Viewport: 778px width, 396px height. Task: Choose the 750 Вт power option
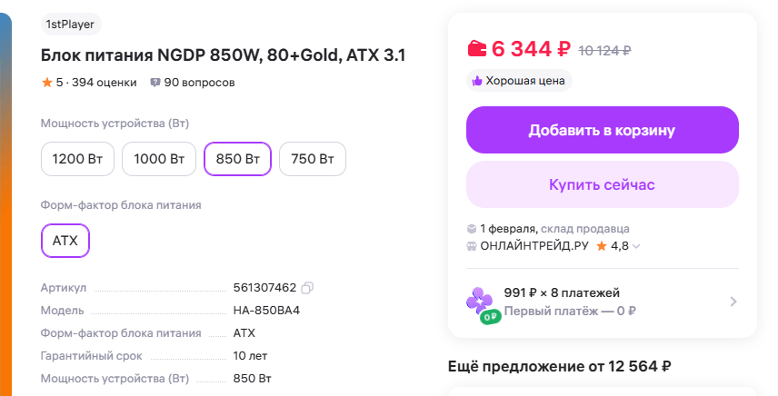point(312,159)
